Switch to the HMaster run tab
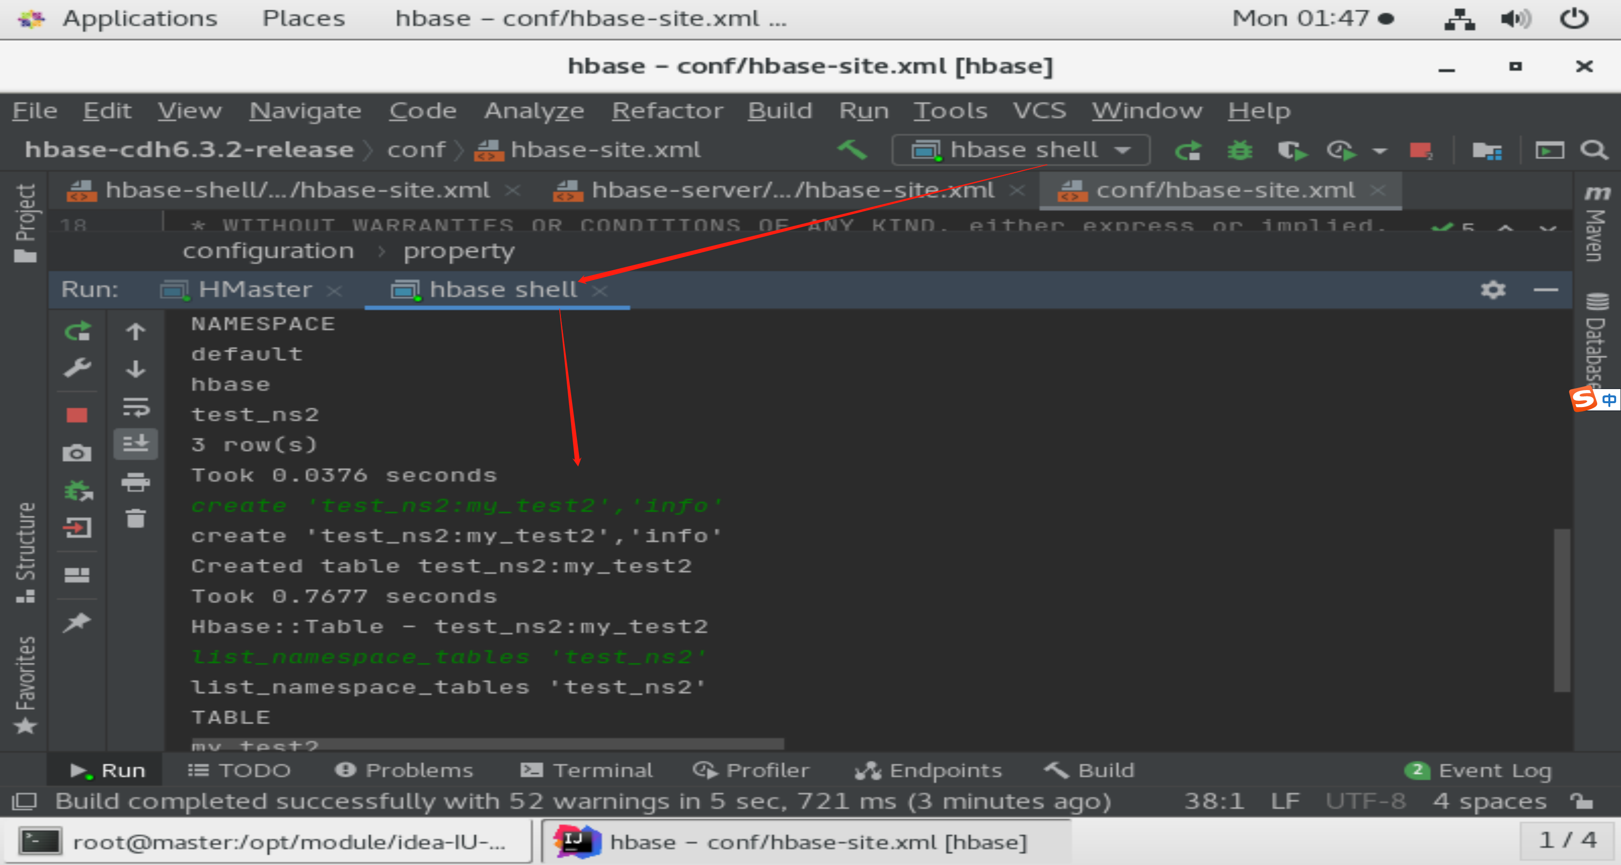This screenshot has height=865, width=1621. [x=254, y=290]
